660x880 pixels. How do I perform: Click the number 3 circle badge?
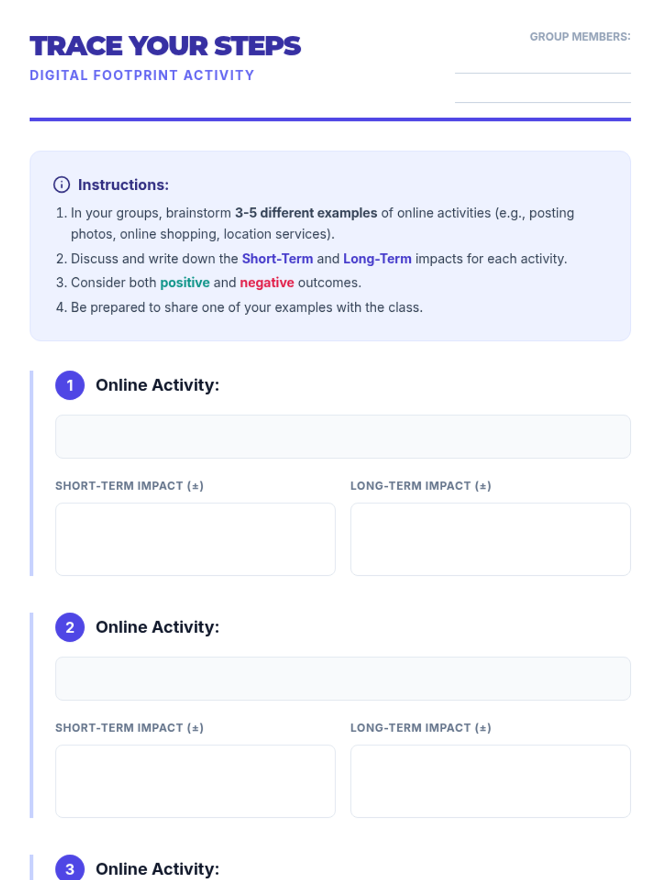tap(70, 868)
